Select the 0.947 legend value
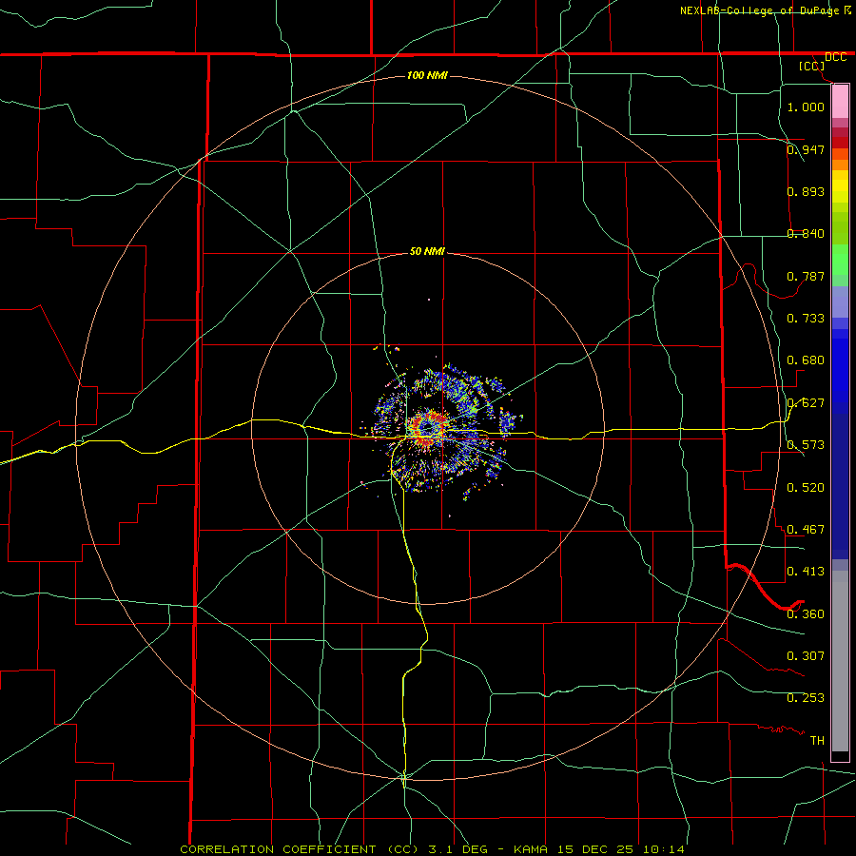This screenshot has width=856, height=856. (806, 149)
